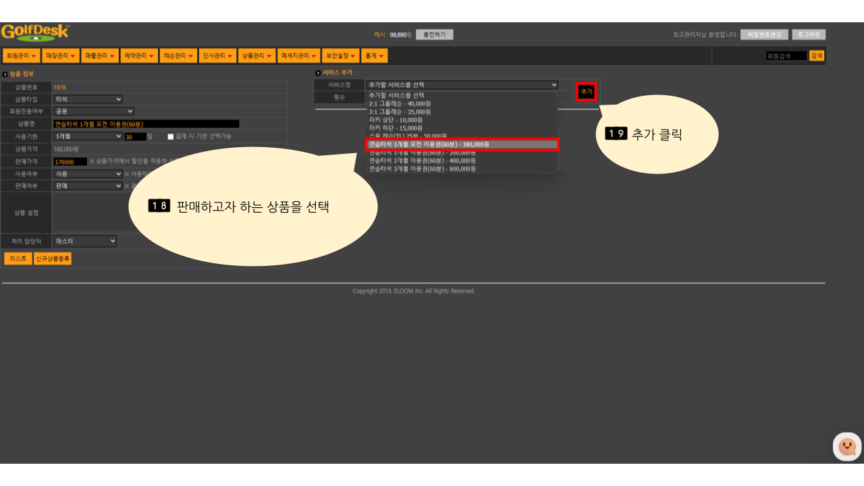
Task: Click the 충전하기 button
Action: click(434, 34)
